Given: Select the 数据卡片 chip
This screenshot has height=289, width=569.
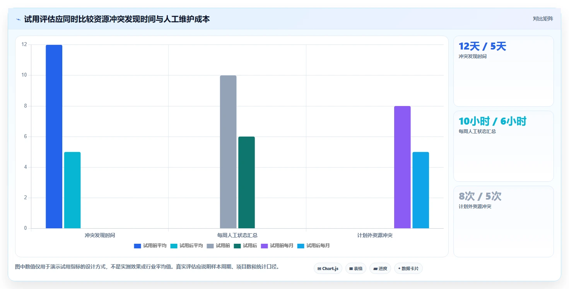Looking at the screenshot, I should [408, 268].
